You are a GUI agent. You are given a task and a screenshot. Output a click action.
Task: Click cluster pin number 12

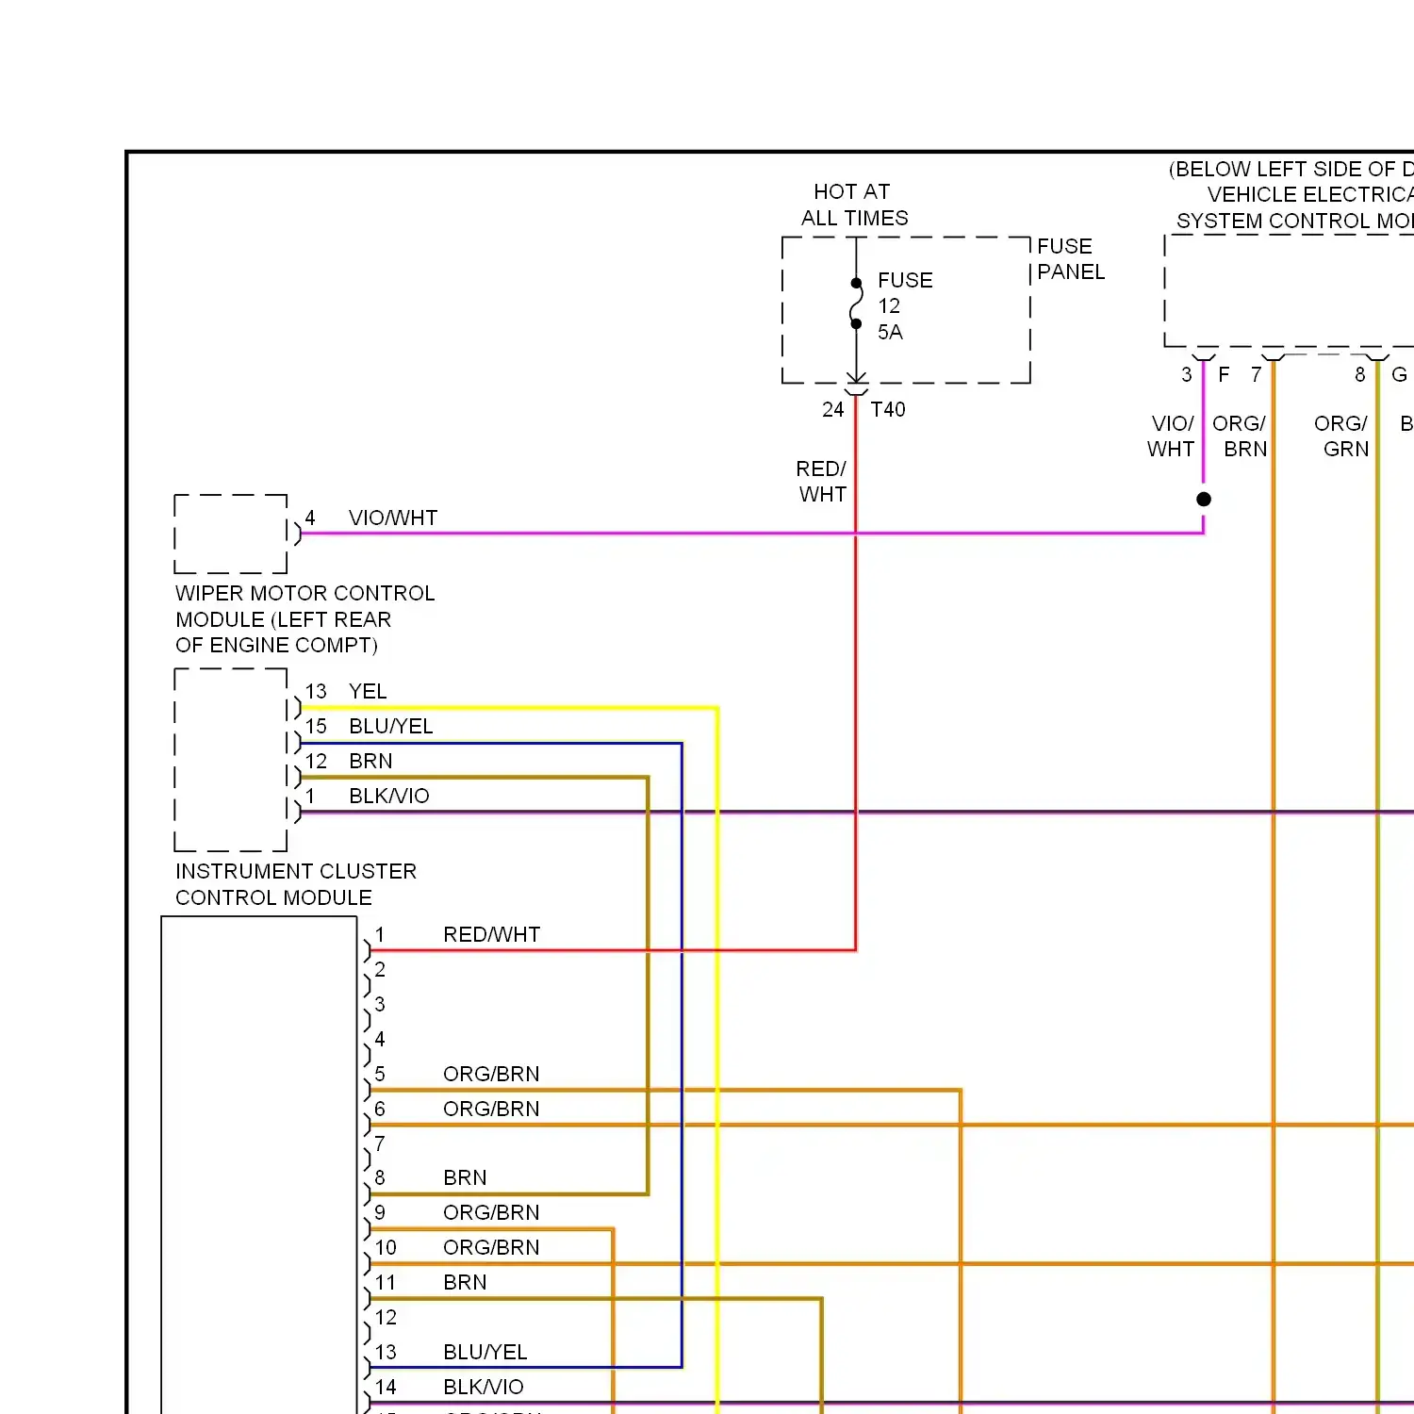(386, 1317)
